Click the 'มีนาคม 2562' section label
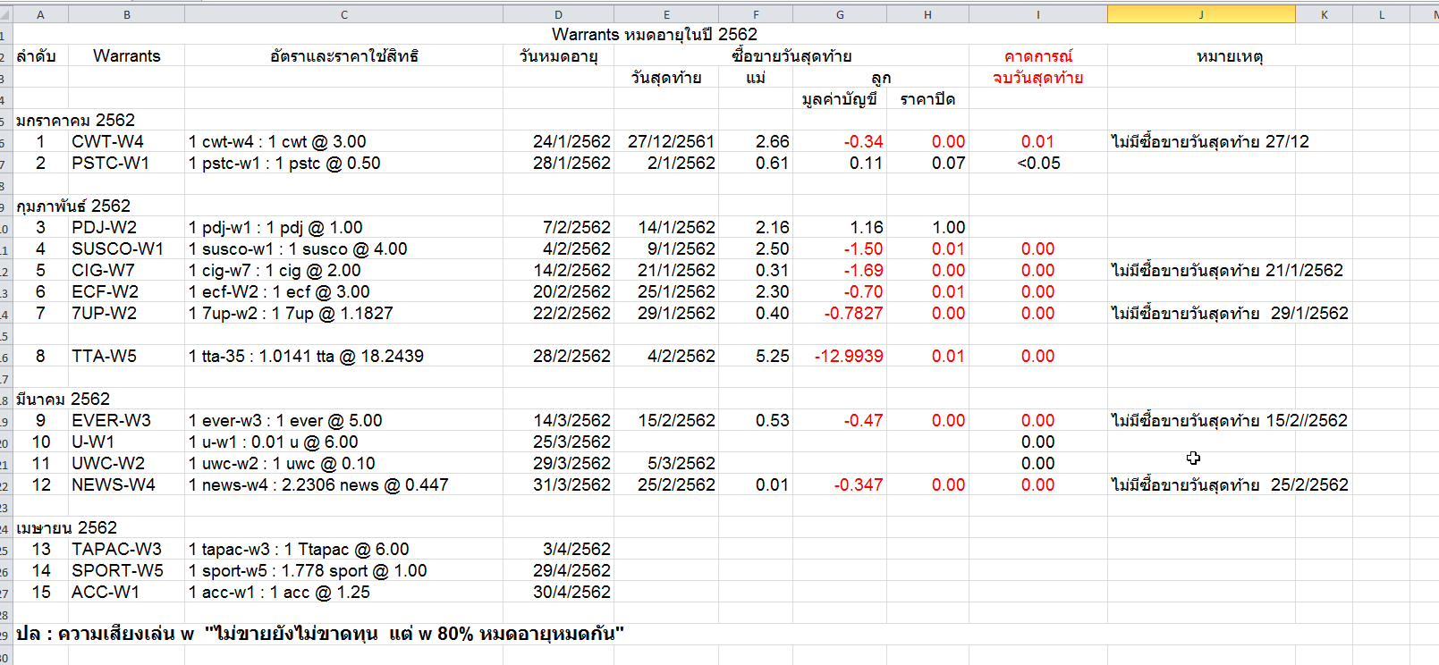1439x665 pixels. coord(63,399)
